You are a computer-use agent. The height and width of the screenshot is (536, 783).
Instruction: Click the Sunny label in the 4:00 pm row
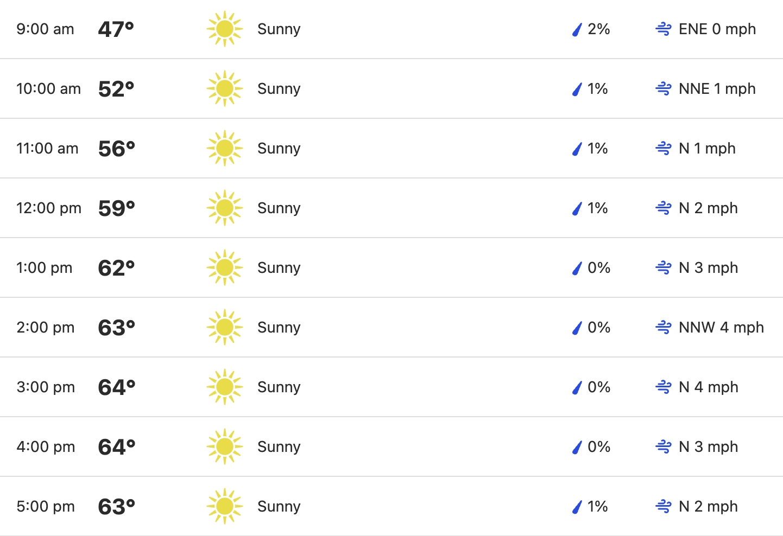tap(279, 447)
